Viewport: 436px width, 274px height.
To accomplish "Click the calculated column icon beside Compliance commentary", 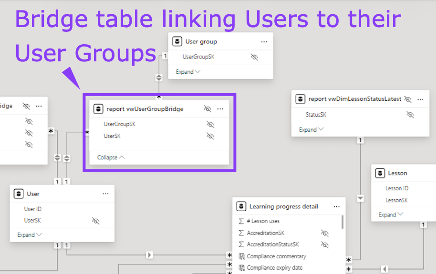I will click(x=241, y=256).
